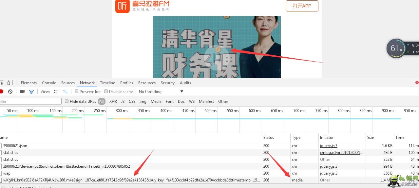Viewport: 419px width, 188px height.
Task: Toggle device toolbar icon in DevTools
Action: (x=10, y=83)
